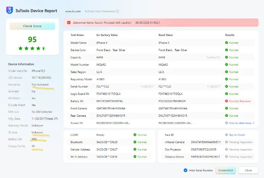Select the Battery SN read value F5D230503TRHXRHDF

tap(172, 101)
